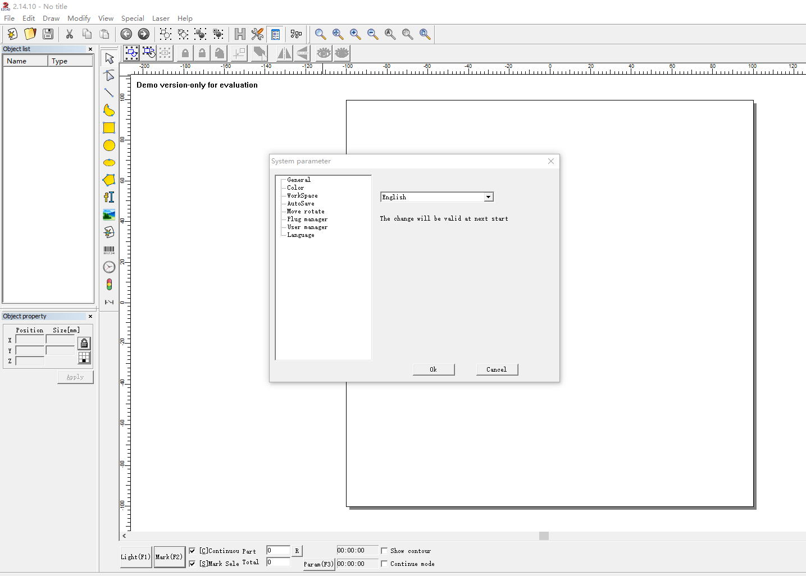Insert a bitmap image
The width and height of the screenshot is (806, 576).
(x=108, y=214)
